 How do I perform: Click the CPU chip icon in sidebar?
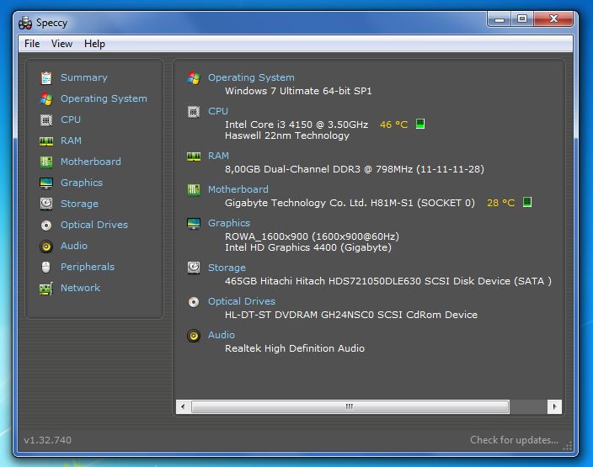point(46,120)
